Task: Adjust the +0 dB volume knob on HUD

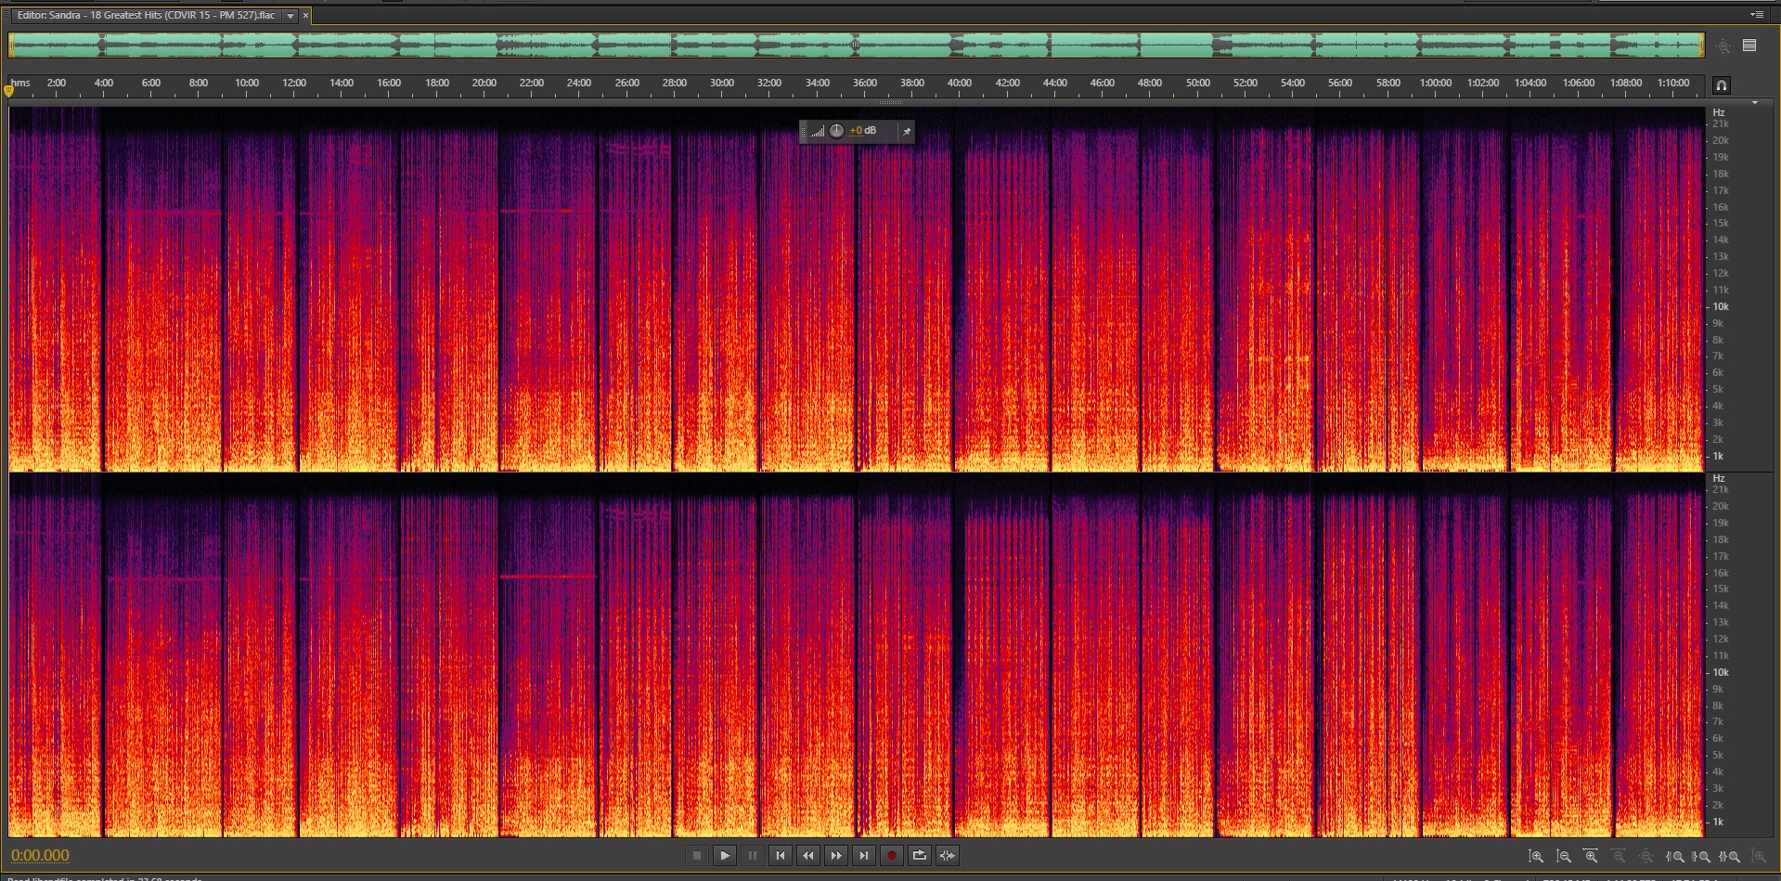Action: pyautogui.click(x=836, y=131)
